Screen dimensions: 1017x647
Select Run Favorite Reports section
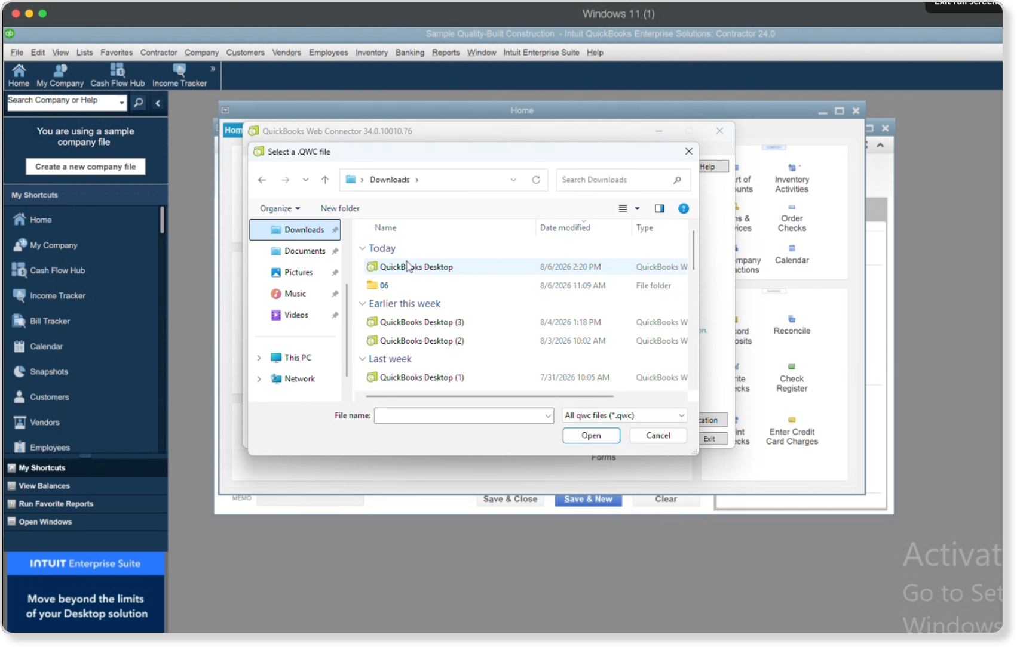click(x=85, y=504)
